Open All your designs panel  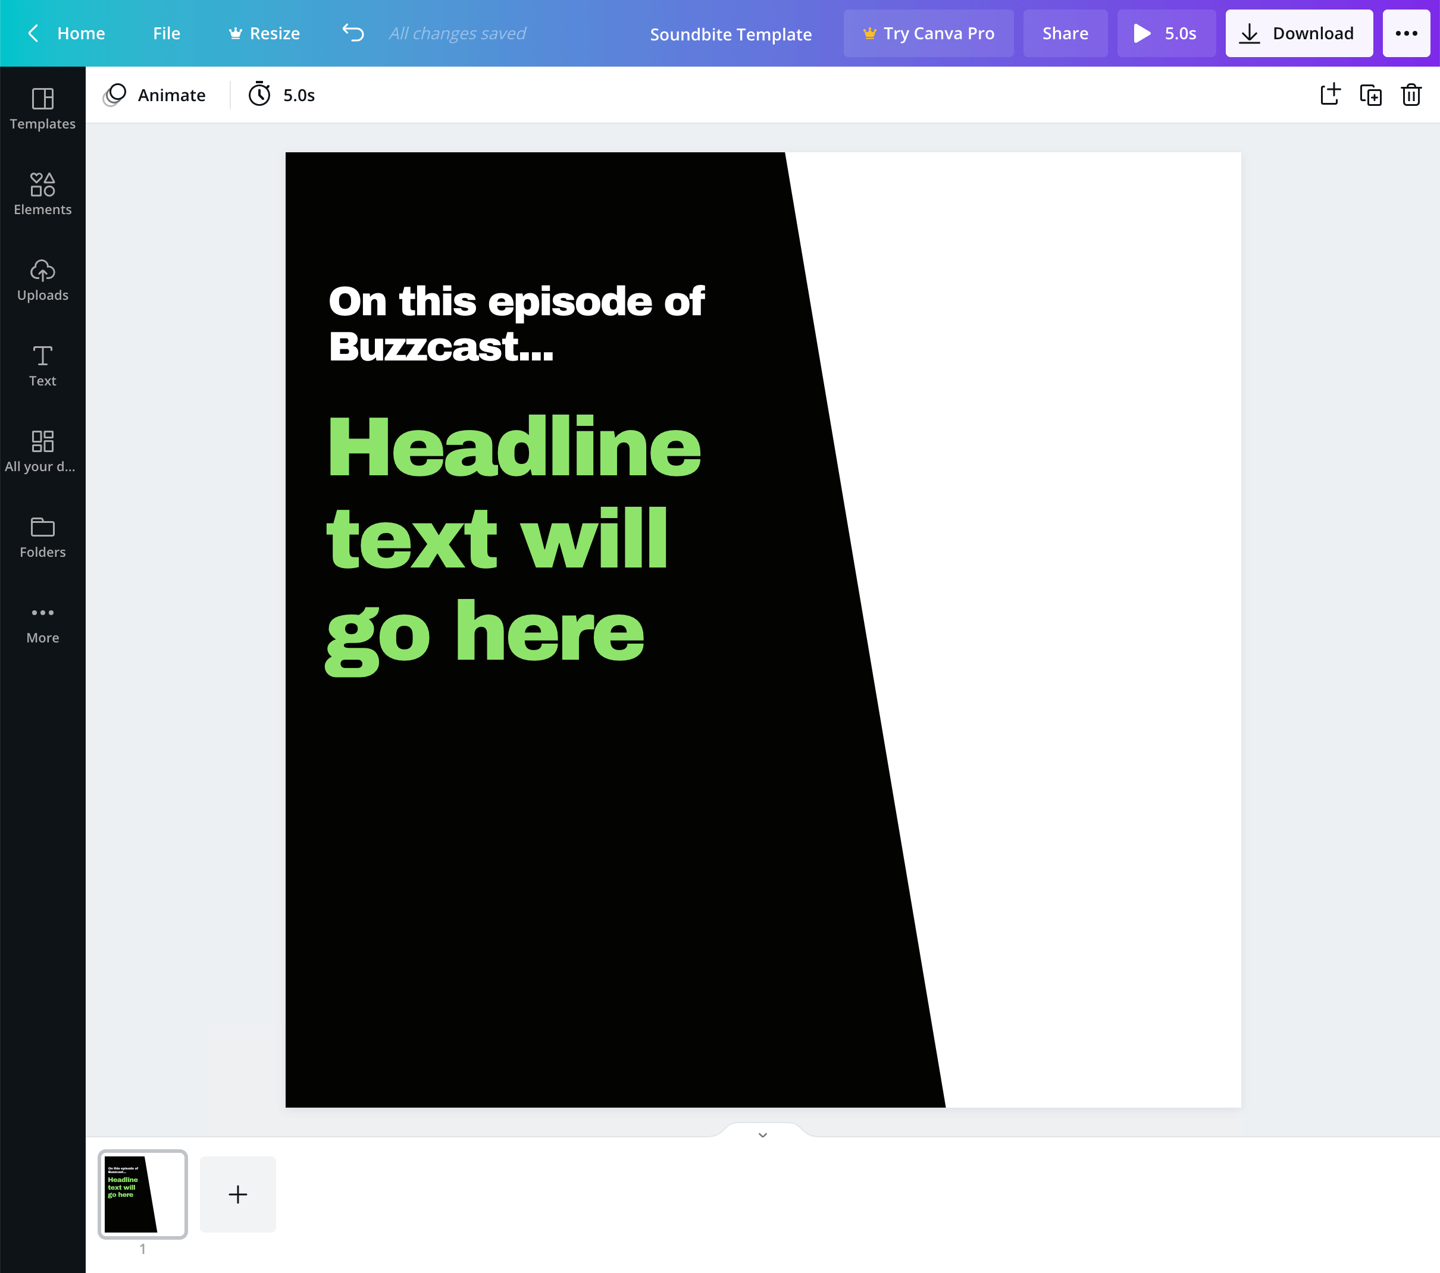[x=42, y=451]
